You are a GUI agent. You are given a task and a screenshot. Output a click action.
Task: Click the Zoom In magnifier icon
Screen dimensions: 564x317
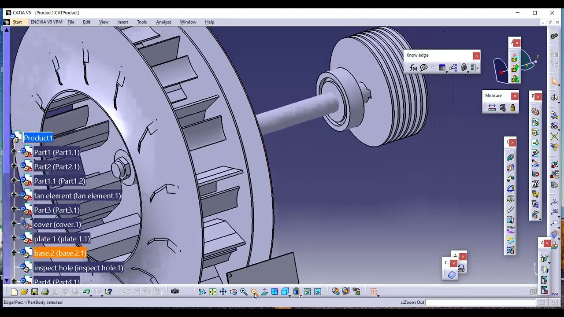click(x=244, y=291)
